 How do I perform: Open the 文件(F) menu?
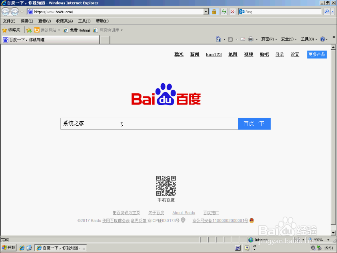9,21
